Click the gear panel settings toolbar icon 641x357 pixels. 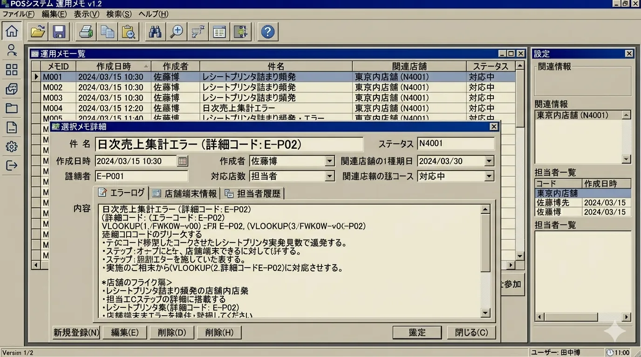[241, 32]
